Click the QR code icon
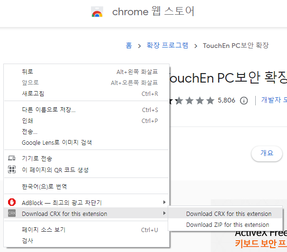The height and width of the screenshot is (252, 287). click(x=12, y=169)
